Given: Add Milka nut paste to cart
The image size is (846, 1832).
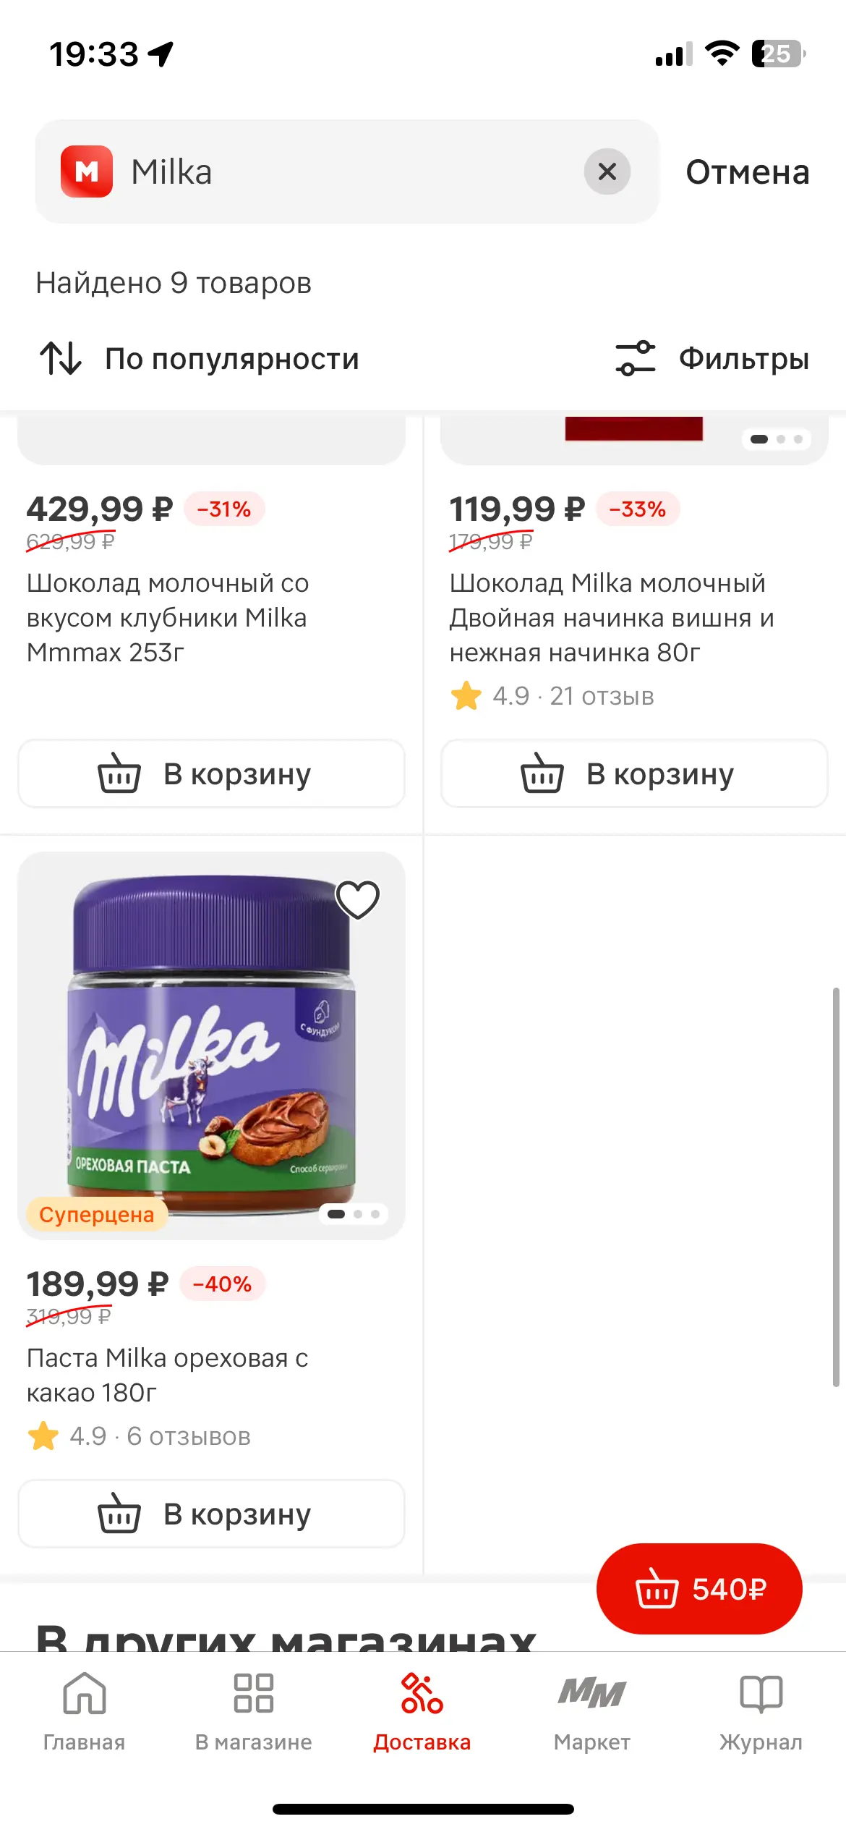Looking at the screenshot, I should [211, 1514].
